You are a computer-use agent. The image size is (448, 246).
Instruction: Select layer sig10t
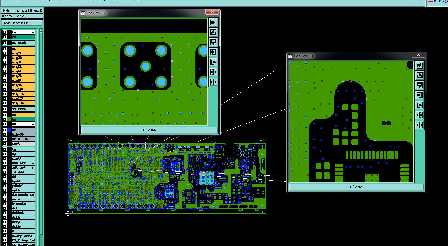click(23, 89)
